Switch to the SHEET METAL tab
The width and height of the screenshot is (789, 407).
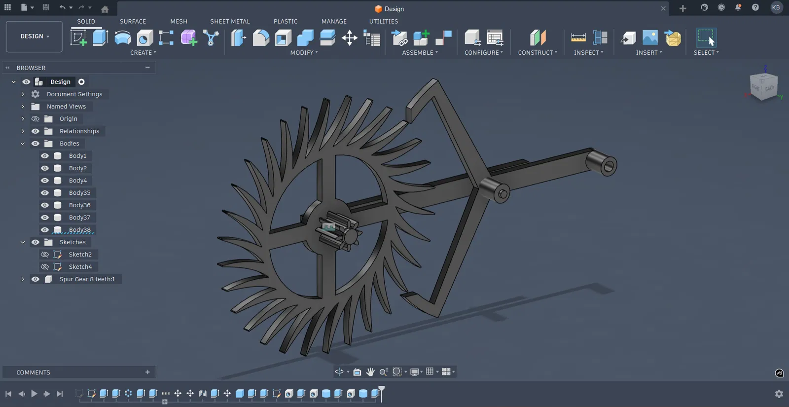click(230, 22)
